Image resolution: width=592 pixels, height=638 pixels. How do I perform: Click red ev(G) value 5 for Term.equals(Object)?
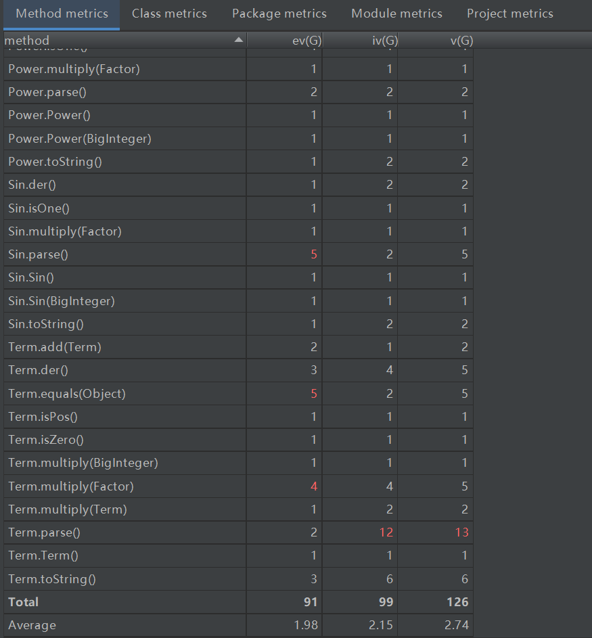click(x=314, y=394)
